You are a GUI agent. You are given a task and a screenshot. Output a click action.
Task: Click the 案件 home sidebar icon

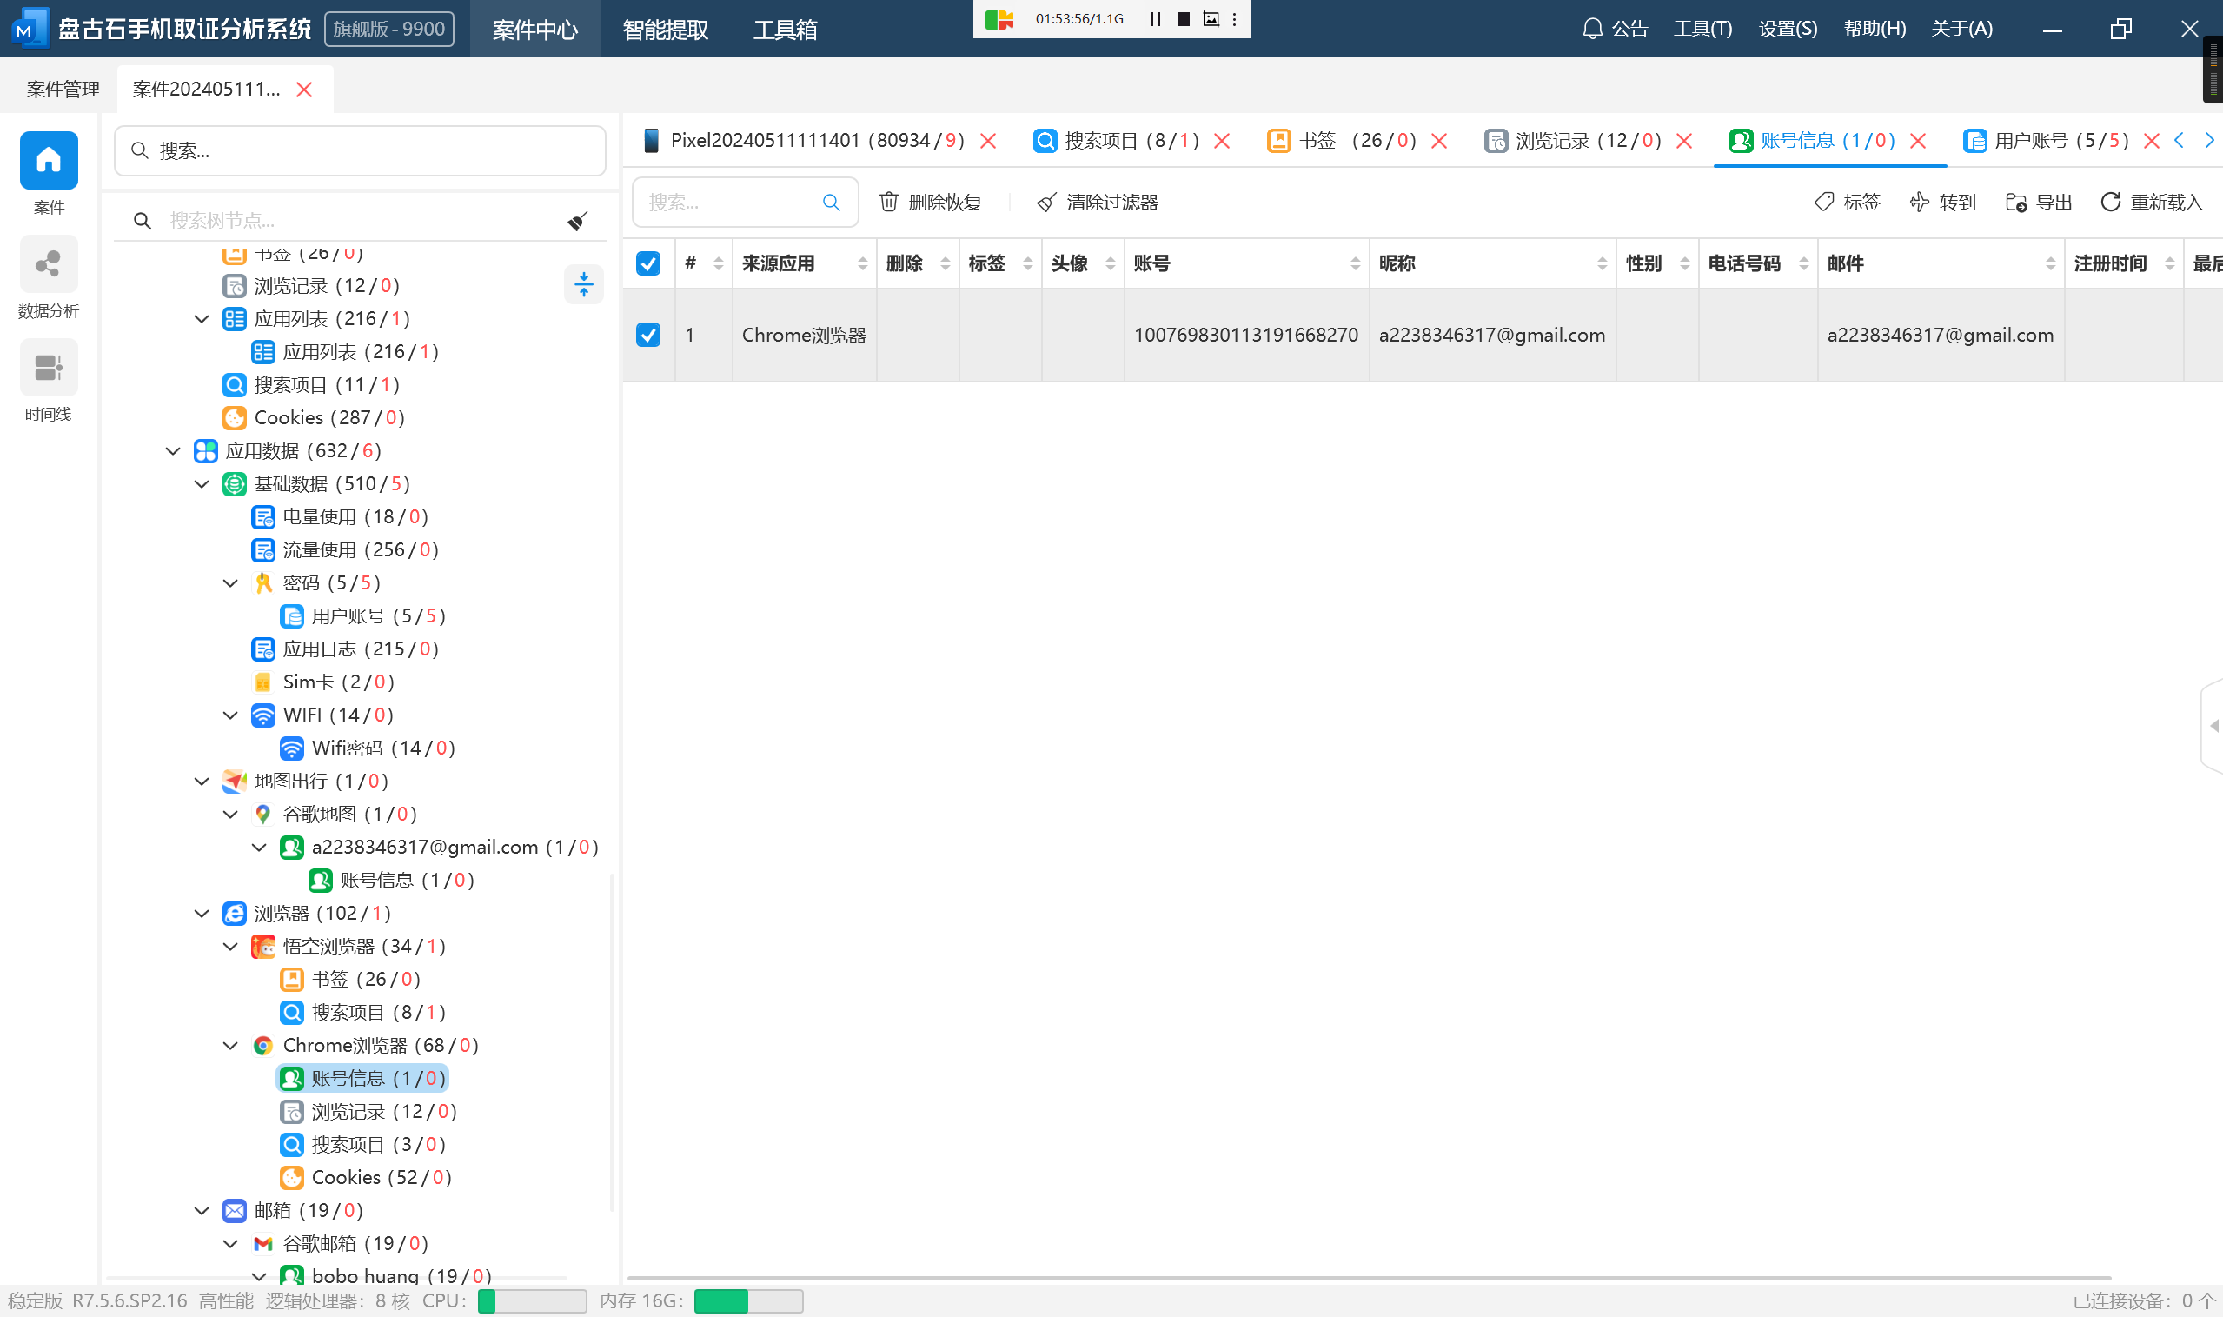(48, 161)
